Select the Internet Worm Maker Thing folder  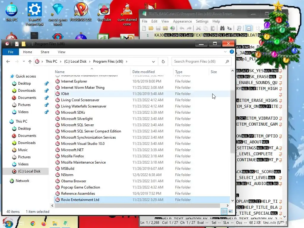click(x=142, y=88)
